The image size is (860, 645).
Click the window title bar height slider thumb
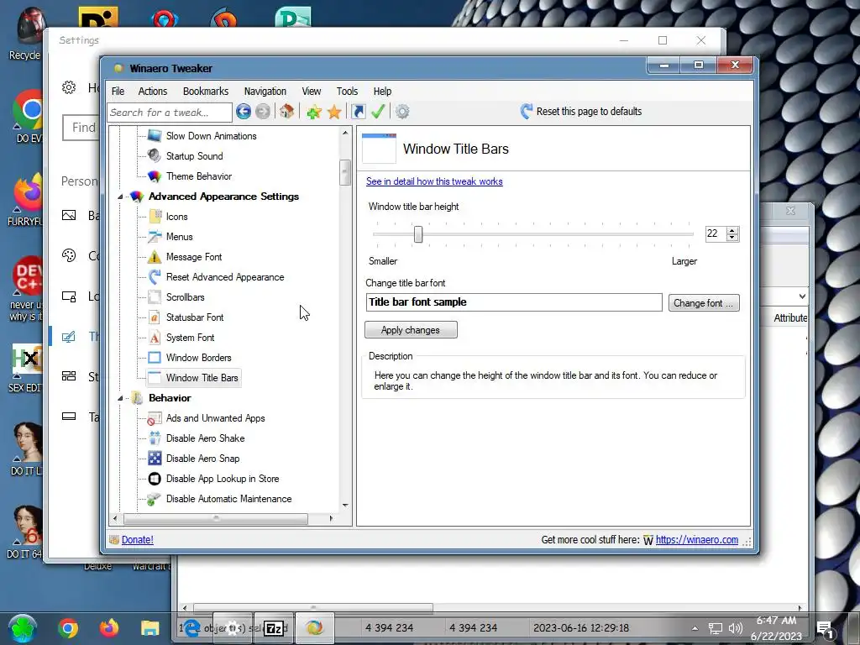(418, 234)
